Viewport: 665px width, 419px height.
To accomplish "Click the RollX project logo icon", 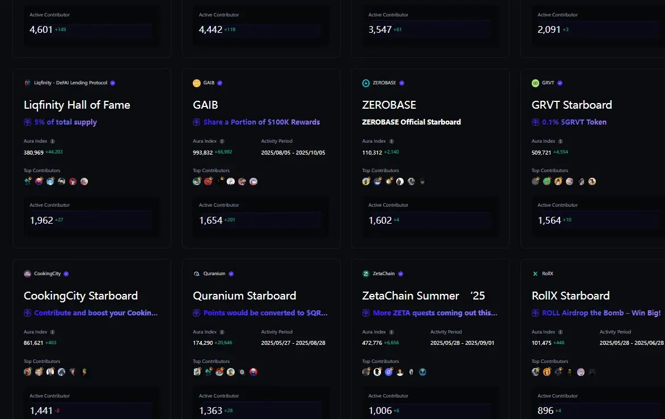I will tap(535, 273).
